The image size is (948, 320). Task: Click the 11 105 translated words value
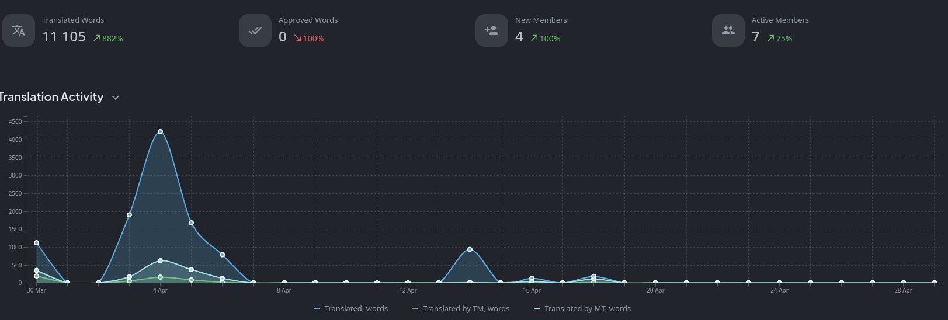[64, 37]
